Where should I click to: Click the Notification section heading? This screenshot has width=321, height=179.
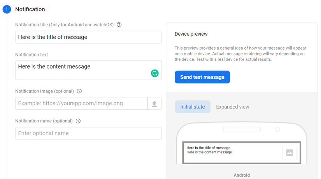[x=30, y=9]
